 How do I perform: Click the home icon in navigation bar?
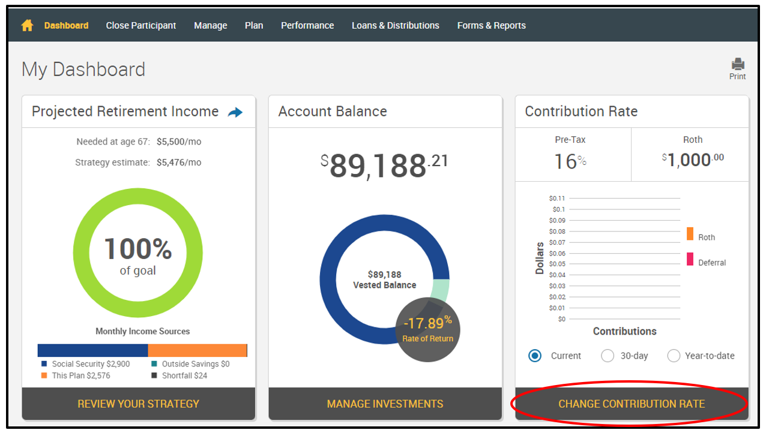tap(27, 25)
